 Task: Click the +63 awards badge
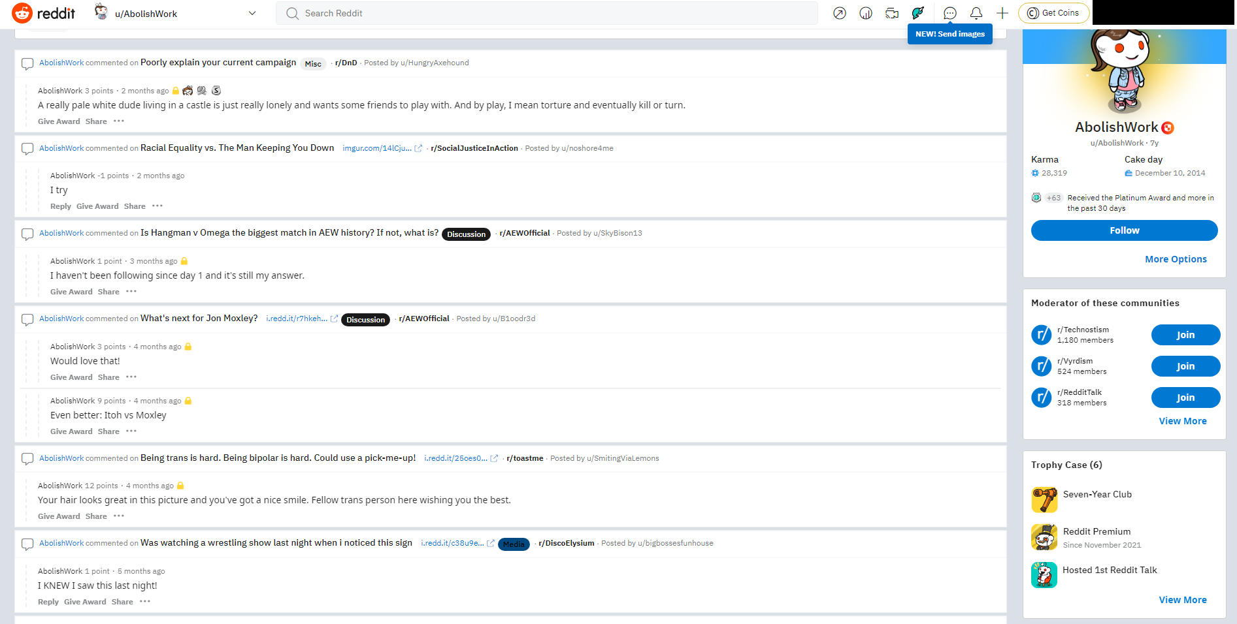click(1053, 198)
